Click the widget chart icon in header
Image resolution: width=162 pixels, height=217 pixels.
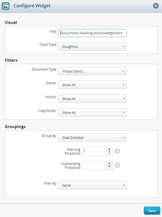(6, 6)
